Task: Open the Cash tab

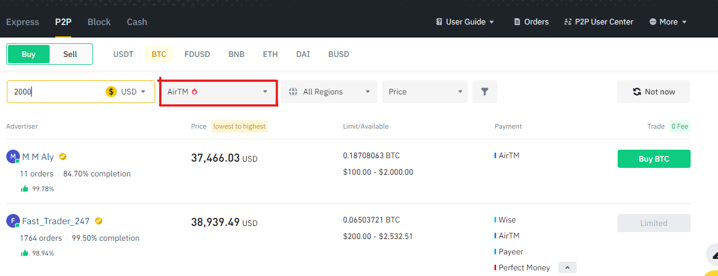Action: [x=137, y=22]
